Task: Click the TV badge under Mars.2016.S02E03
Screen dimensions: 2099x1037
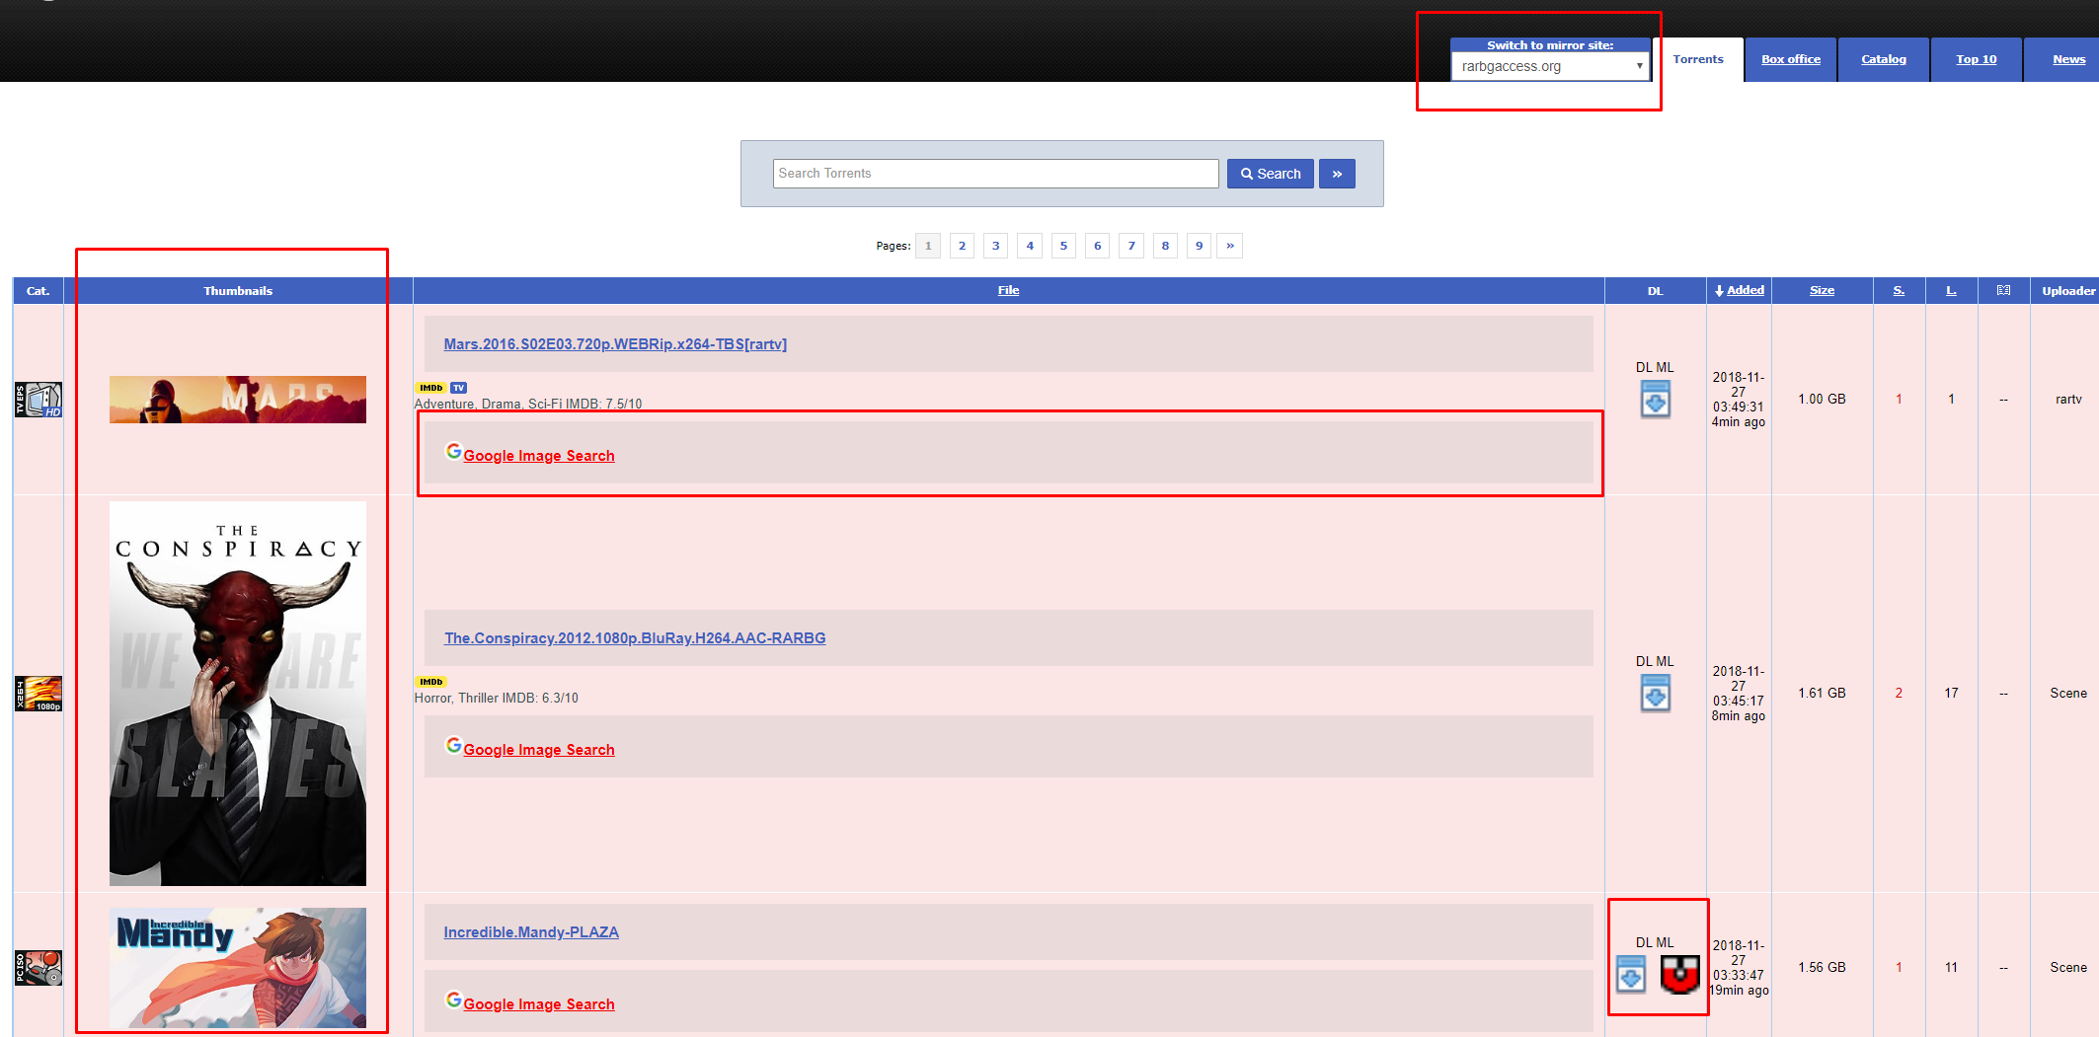Action: coord(459,388)
